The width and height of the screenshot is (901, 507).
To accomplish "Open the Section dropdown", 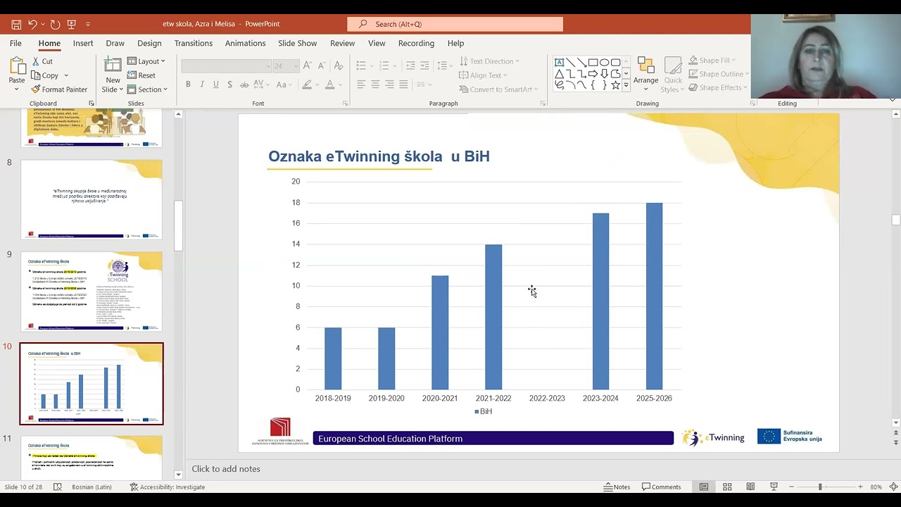I will (x=147, y=89).
